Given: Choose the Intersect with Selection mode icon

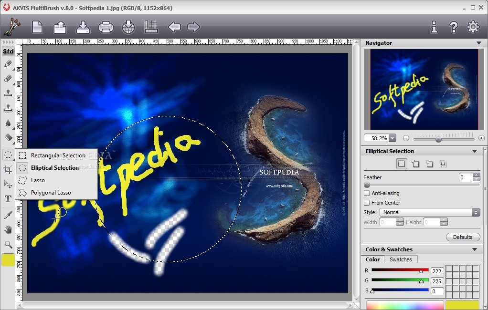Looking at the screenshot, I should (444, 164).
